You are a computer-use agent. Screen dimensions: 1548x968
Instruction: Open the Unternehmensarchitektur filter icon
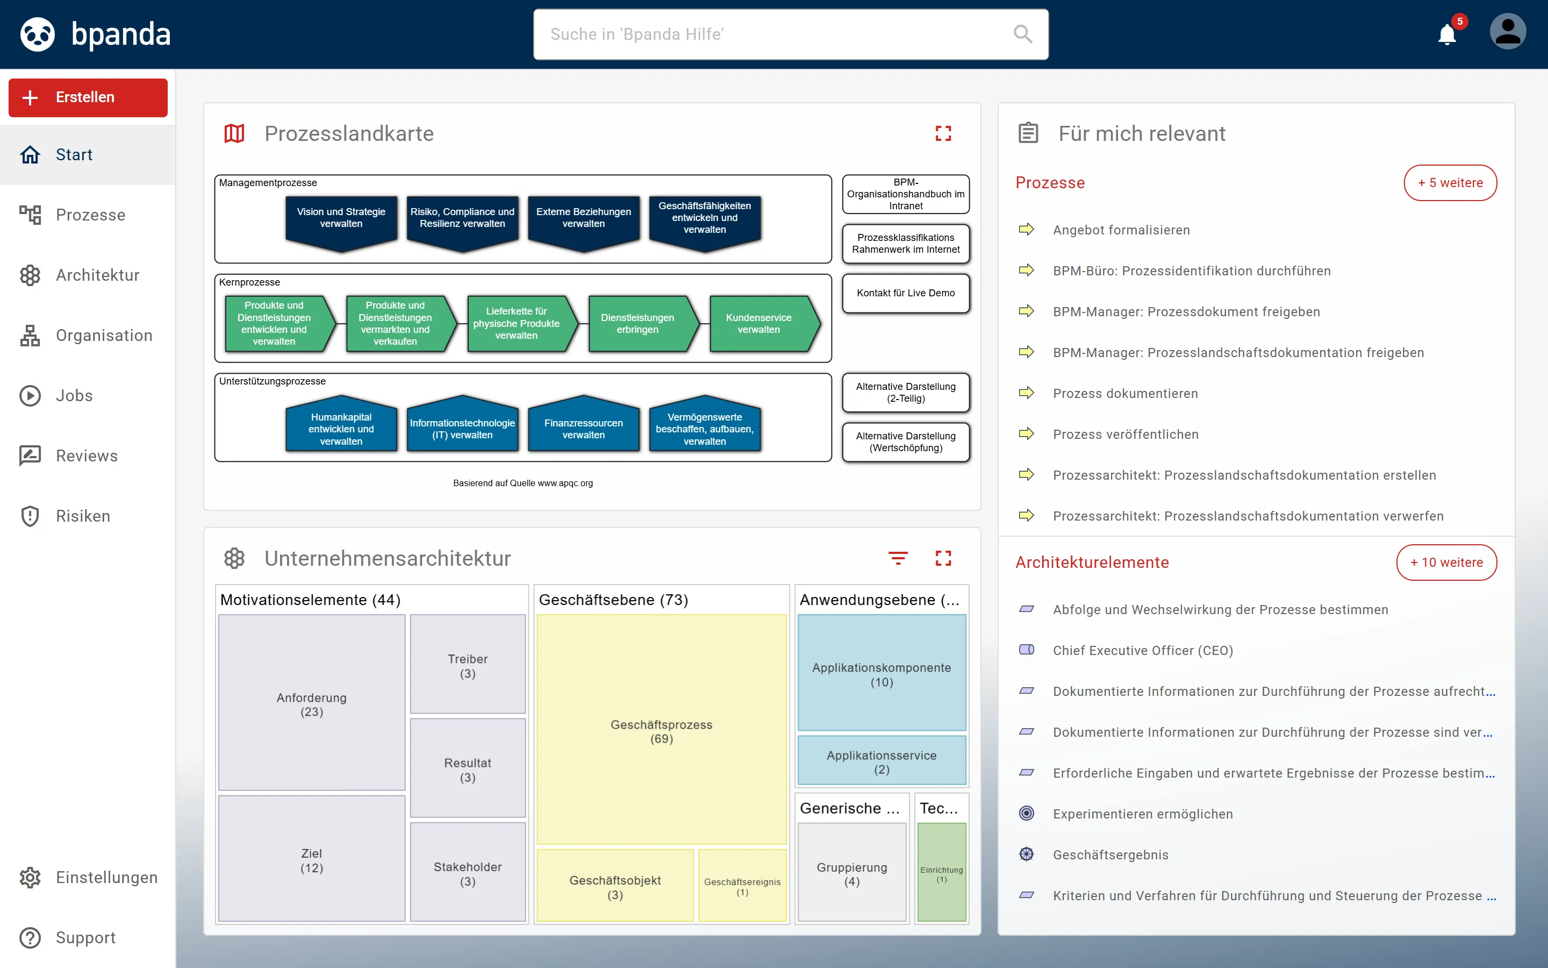[x=898, y=558]
